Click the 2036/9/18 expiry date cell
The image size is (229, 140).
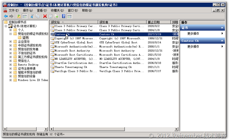[x=154, y=63]
